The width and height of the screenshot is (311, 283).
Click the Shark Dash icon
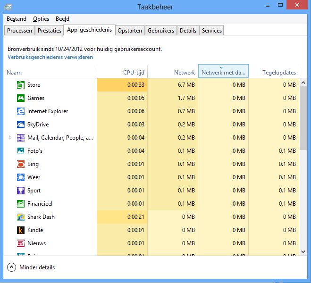(21, 217)
